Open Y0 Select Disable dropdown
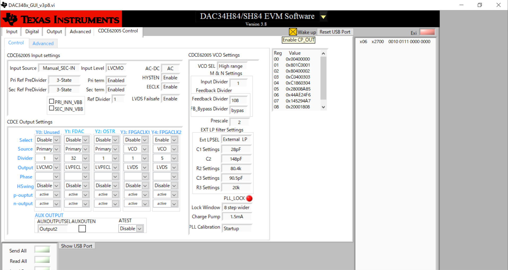The width and height of the screenshot is (508, 270). [x=48, y=140]
